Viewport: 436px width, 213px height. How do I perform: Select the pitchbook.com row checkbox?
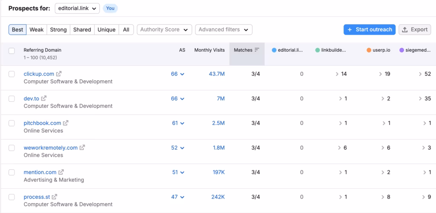click(11, 123)
